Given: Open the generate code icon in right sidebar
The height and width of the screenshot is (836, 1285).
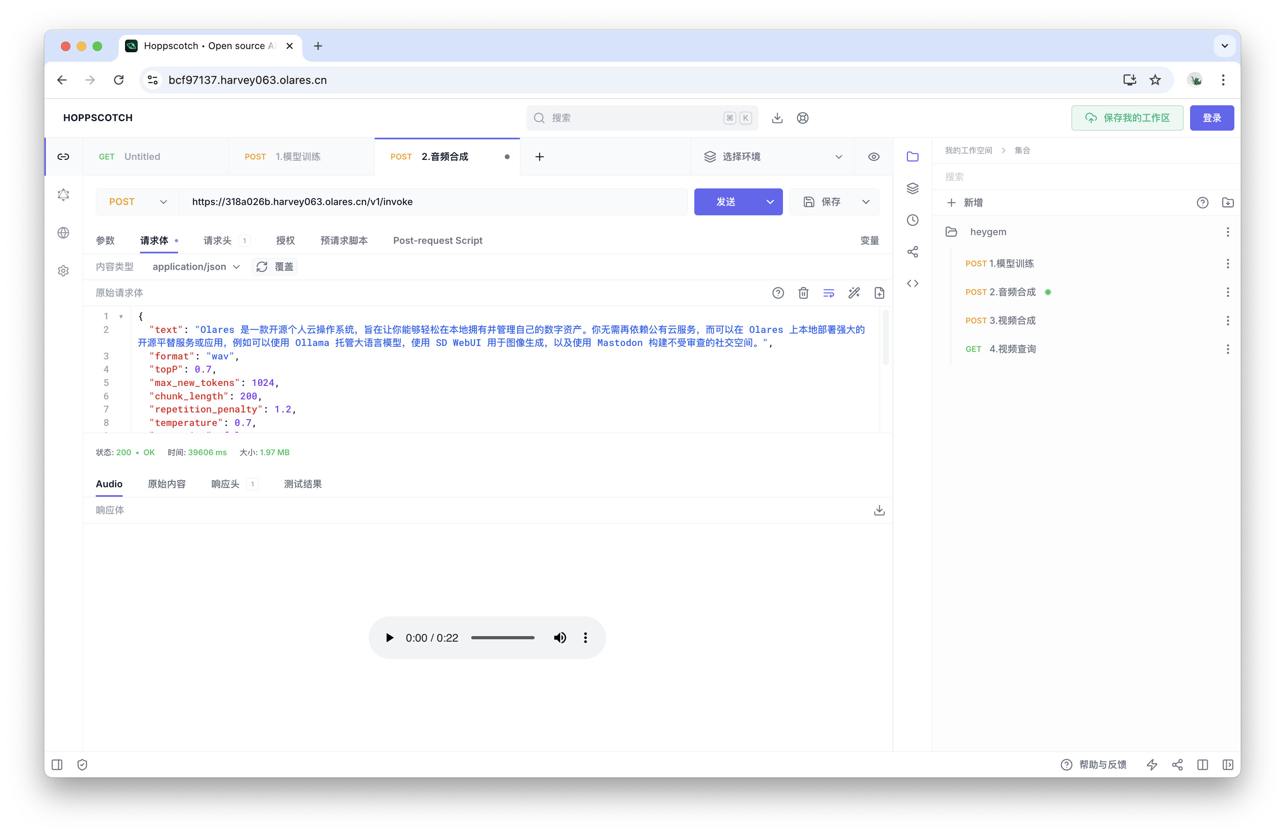Looking at the screenshot, I should [912, 283].
